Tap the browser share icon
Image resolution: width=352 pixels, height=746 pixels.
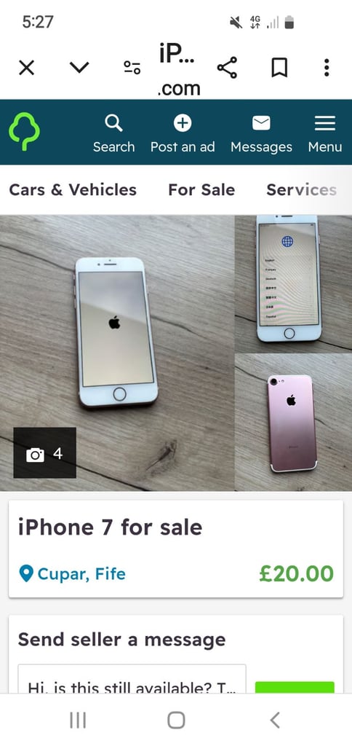click(x=227, y=68)
